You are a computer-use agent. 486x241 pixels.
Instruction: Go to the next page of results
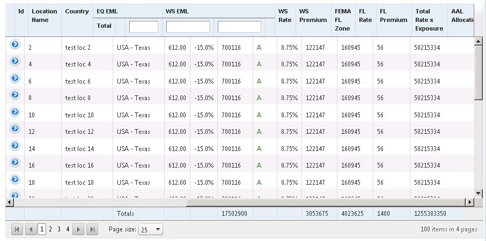coord(78,229)
